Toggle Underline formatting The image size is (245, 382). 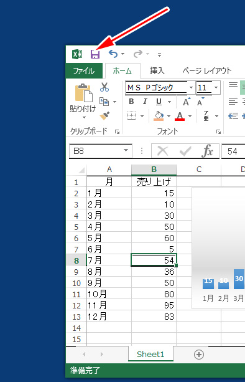pyautogui.click(x=159, y=102)
